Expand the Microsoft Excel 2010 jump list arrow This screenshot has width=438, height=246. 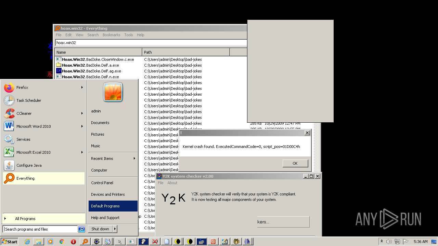tap(82, 152)
